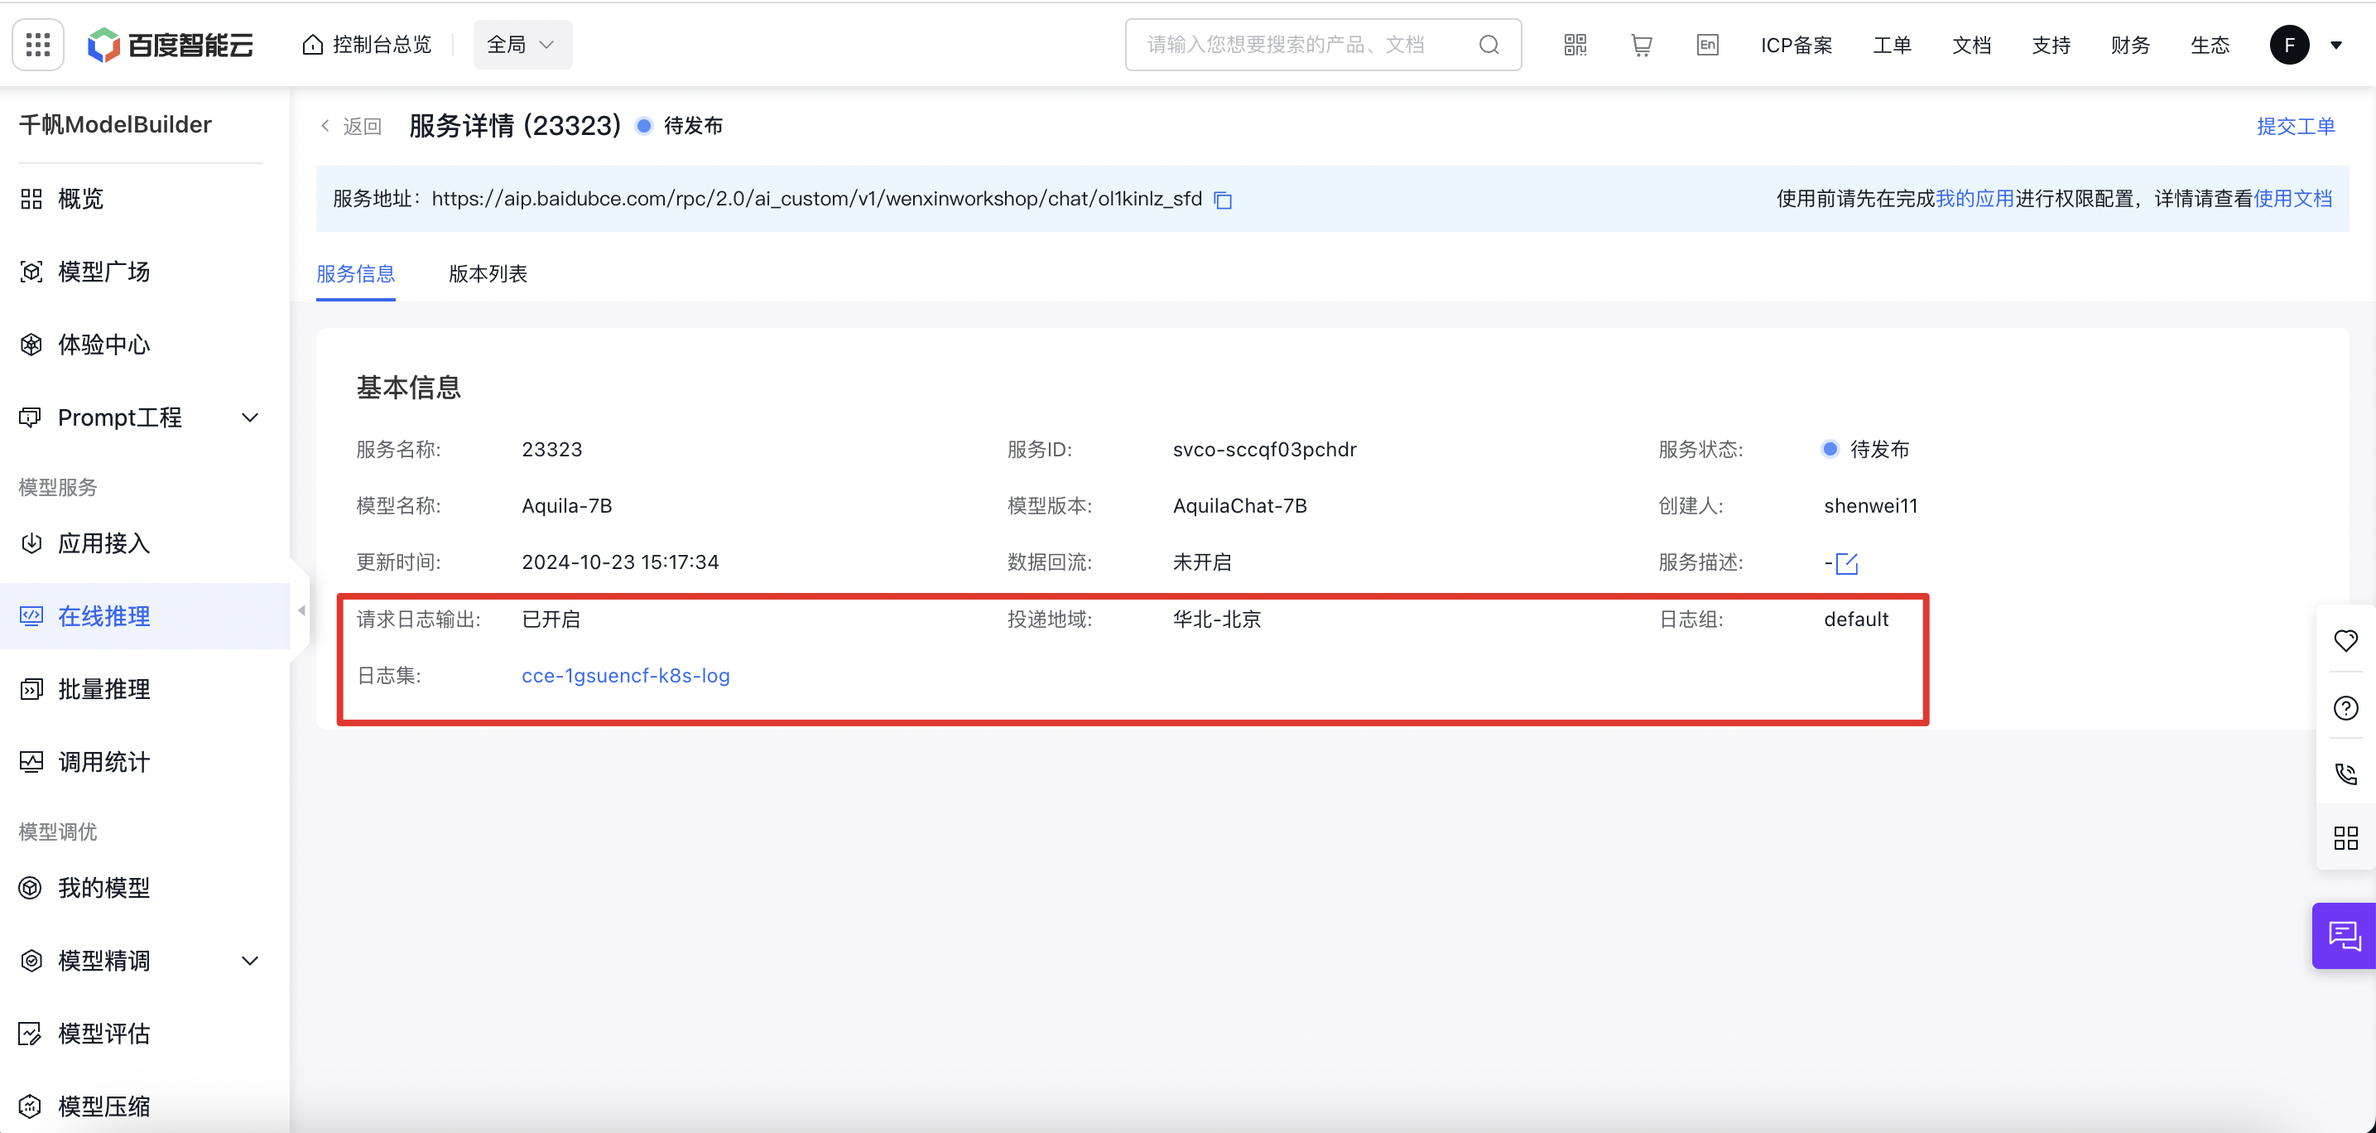Open 概览 in sidebar
The width and height of the screenshot is (2376, 1133).
pos(145,199)
